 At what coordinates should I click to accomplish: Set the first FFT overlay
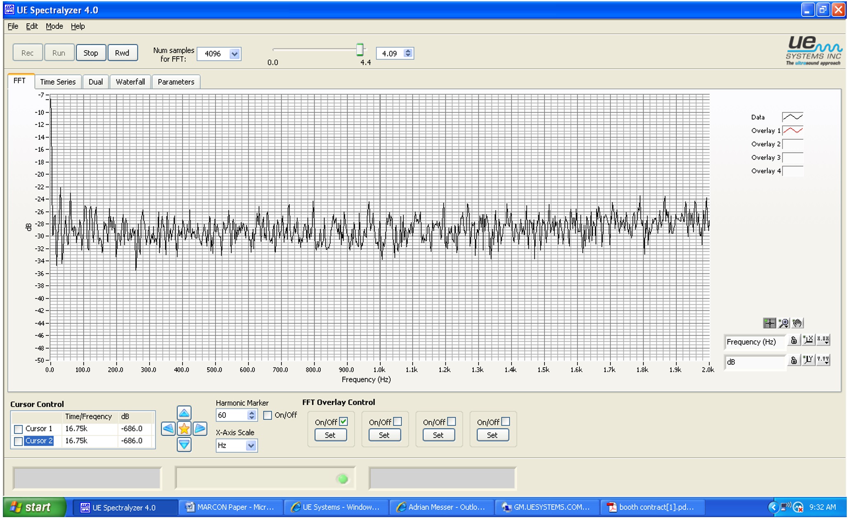coord(330,435)
